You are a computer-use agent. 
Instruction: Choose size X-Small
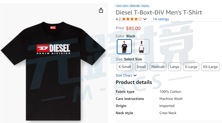(125, 67)
